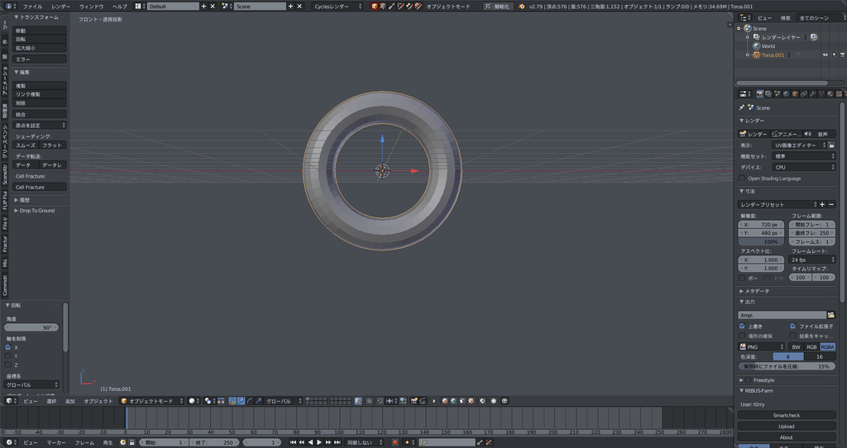Image resolution: width=847 pixels, height=448 pixels.
Task: Open Render properties tab icon
Action: [760, 94]
